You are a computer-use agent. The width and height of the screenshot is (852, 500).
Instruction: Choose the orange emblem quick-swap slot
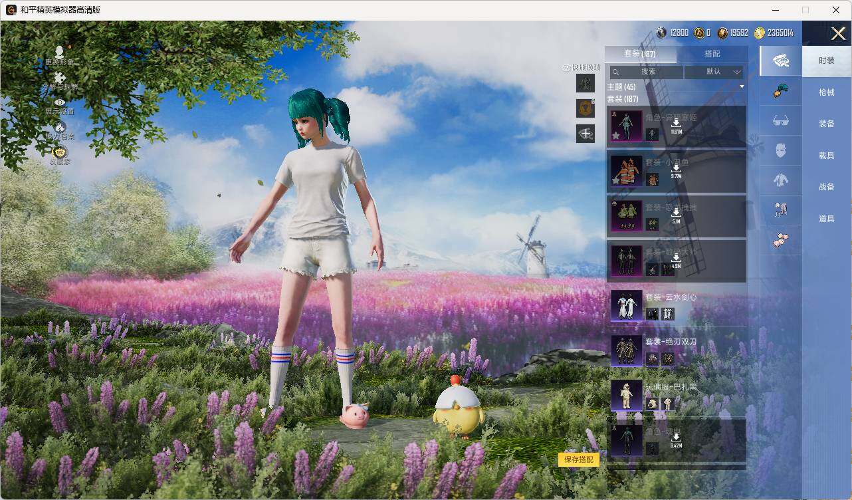click(x=586, y=108)
